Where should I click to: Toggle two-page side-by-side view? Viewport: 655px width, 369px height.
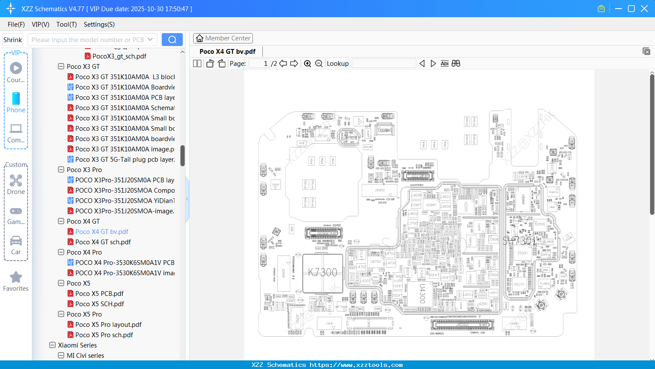(x=197, y=63)
